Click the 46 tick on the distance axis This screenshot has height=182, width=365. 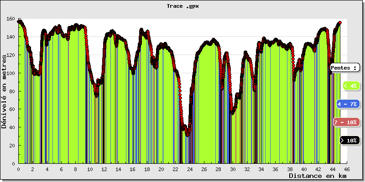[x=347, y=169]
